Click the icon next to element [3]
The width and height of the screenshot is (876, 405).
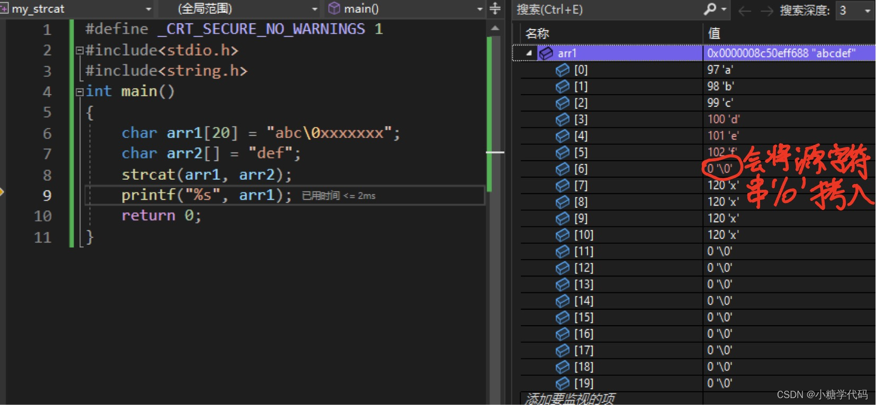pyautogui.click(x=562, y=119)
